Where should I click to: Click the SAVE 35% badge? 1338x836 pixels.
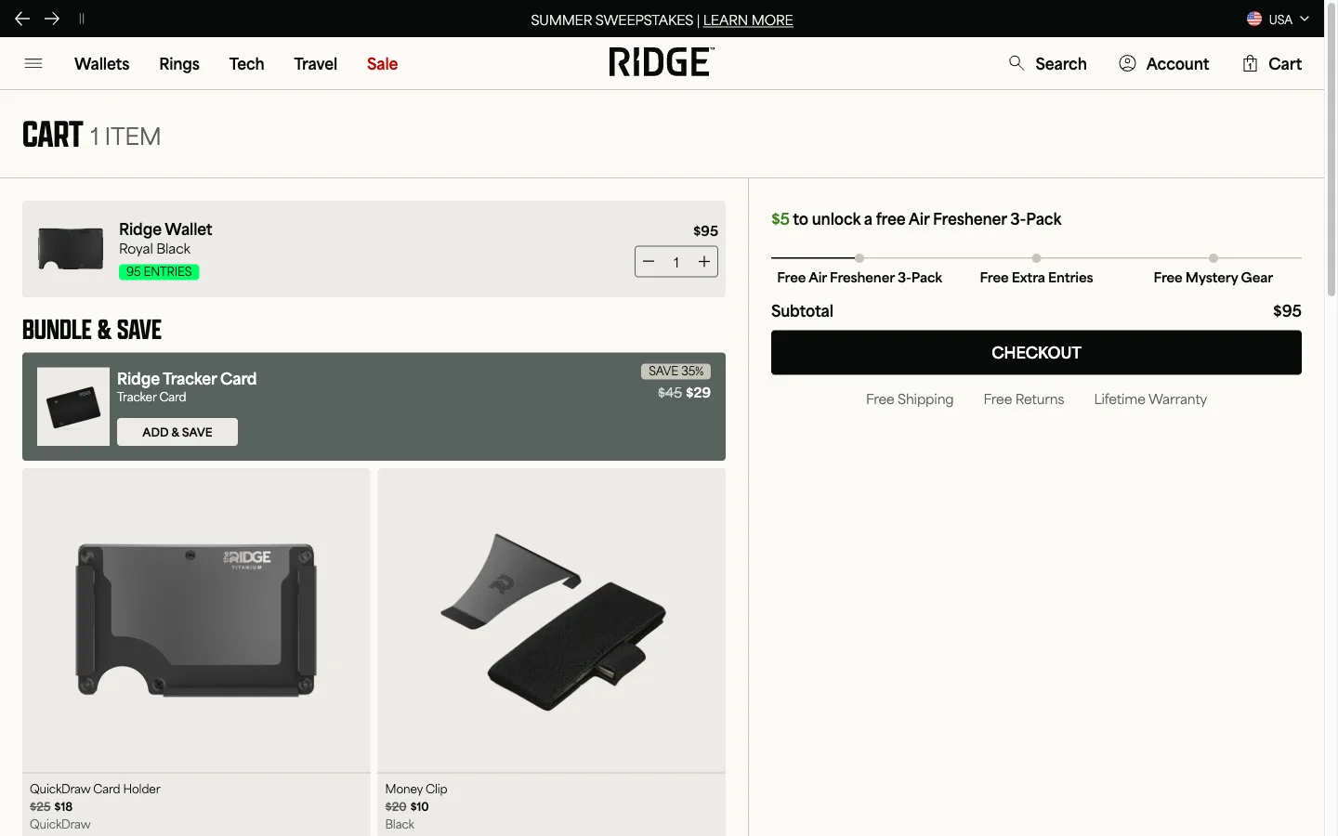tap(676, 372)
